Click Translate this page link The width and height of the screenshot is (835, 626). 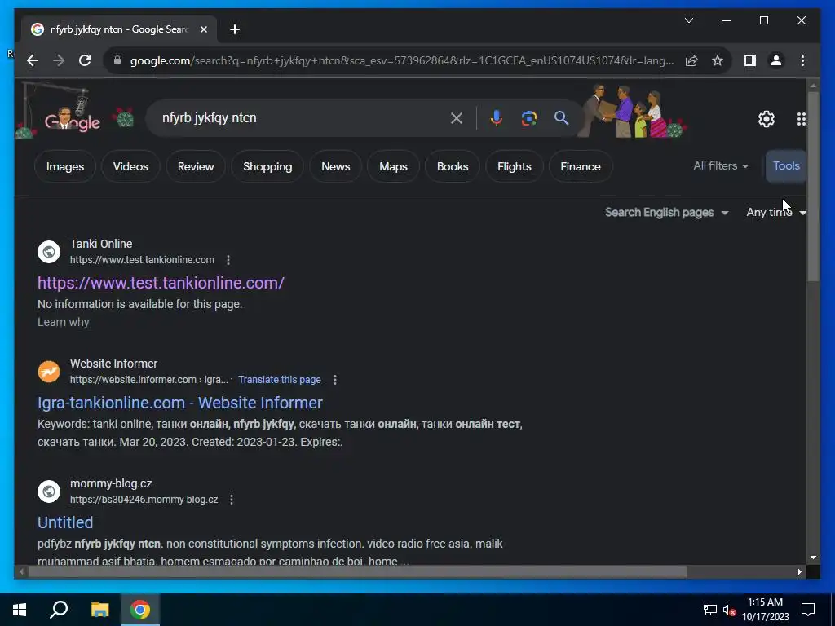280,380
